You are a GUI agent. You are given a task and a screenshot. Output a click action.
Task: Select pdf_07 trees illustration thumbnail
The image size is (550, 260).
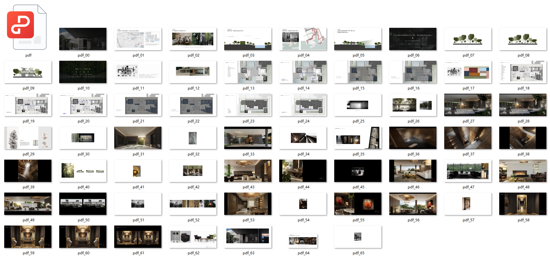tap(468, 39)
